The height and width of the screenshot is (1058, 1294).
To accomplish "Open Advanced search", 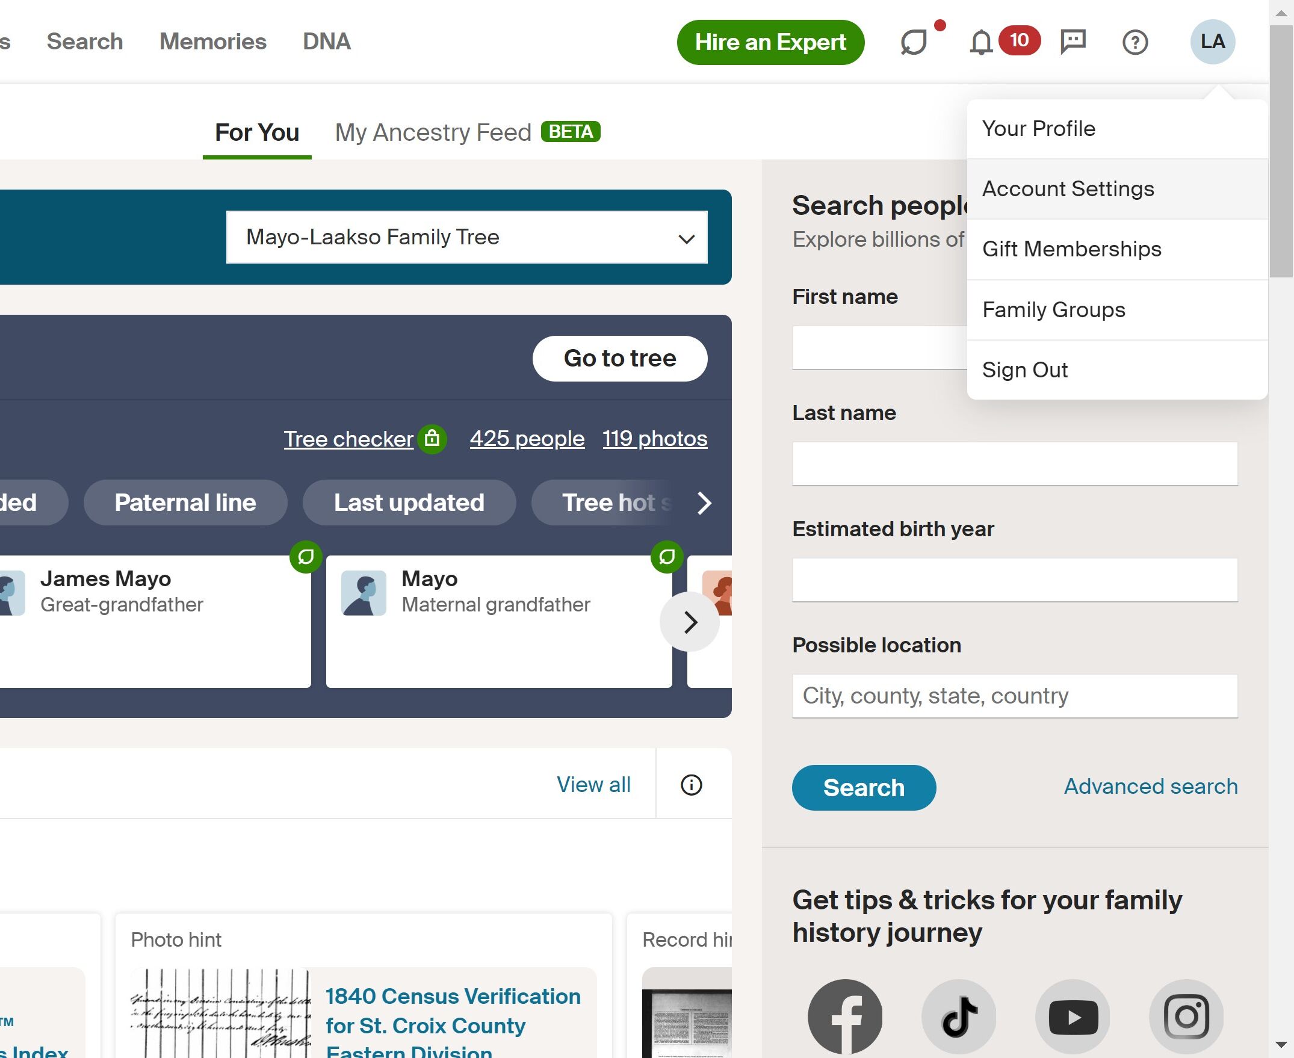I will (x=1150, y=786).
